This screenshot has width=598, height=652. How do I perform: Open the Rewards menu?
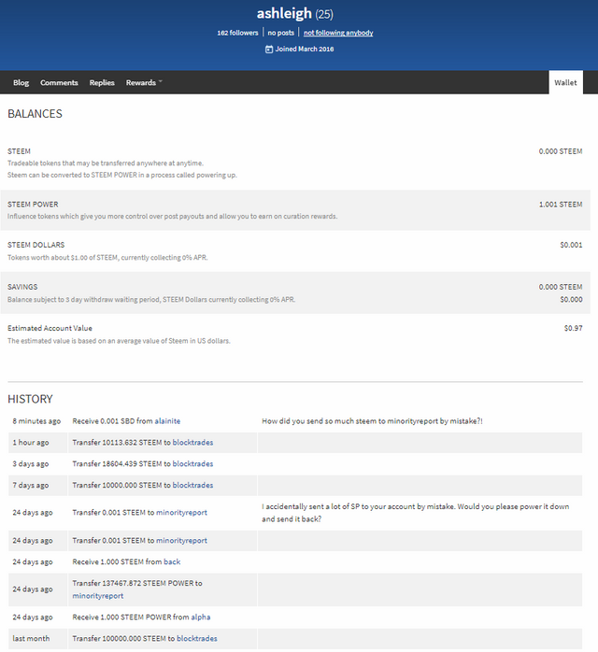(141, 83)
